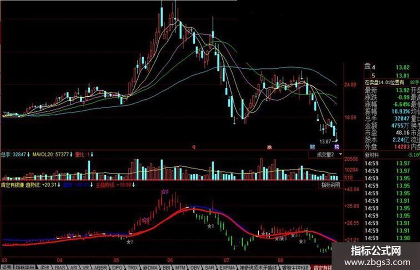Click the 振幅 value 10.93%
420x270 pixels.
401,111
